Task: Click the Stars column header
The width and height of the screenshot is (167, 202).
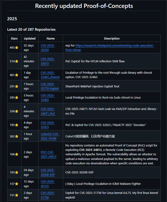Action: 14,38
